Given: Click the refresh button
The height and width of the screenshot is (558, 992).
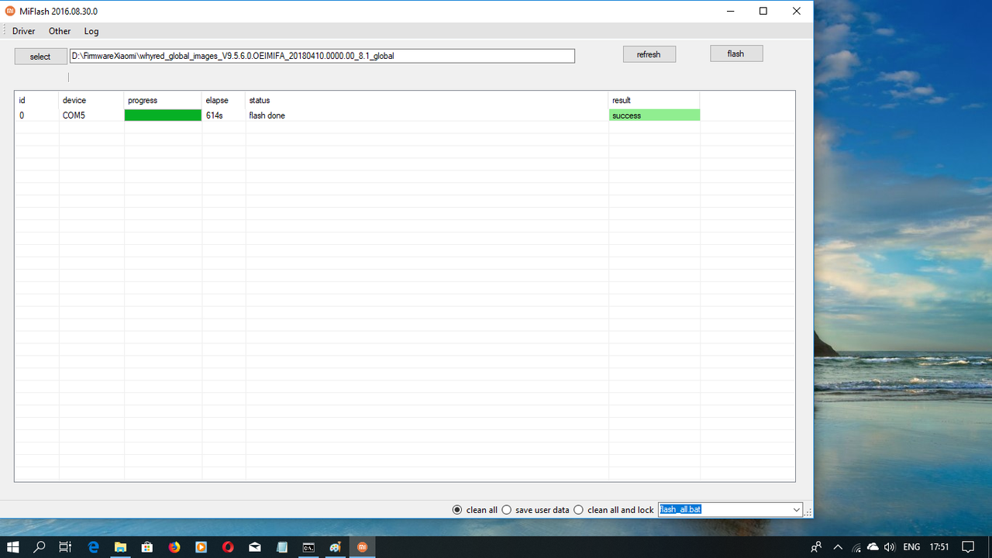Looking at the screenshot, I should 649,54.
